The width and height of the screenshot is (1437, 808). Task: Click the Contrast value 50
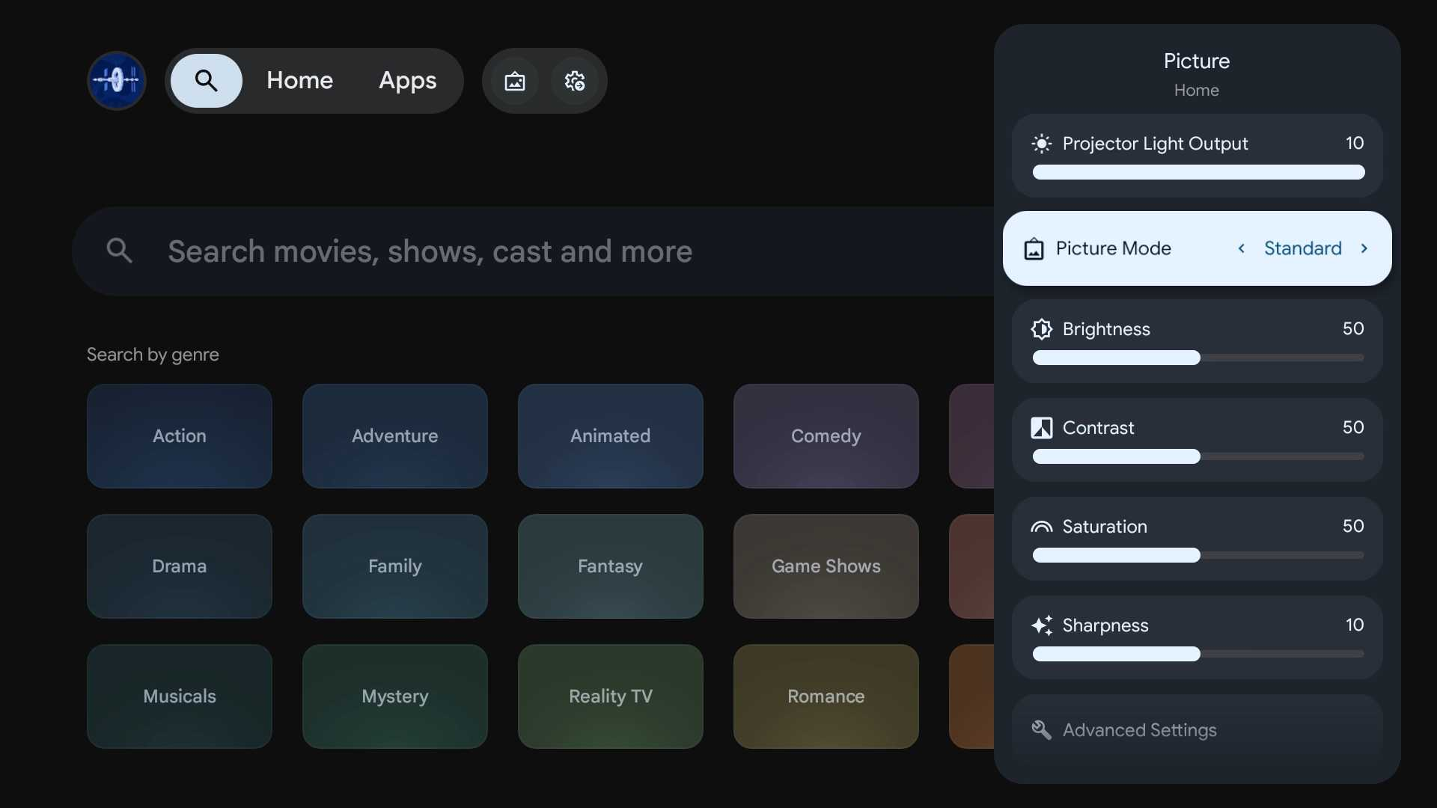click(1353, 427)
